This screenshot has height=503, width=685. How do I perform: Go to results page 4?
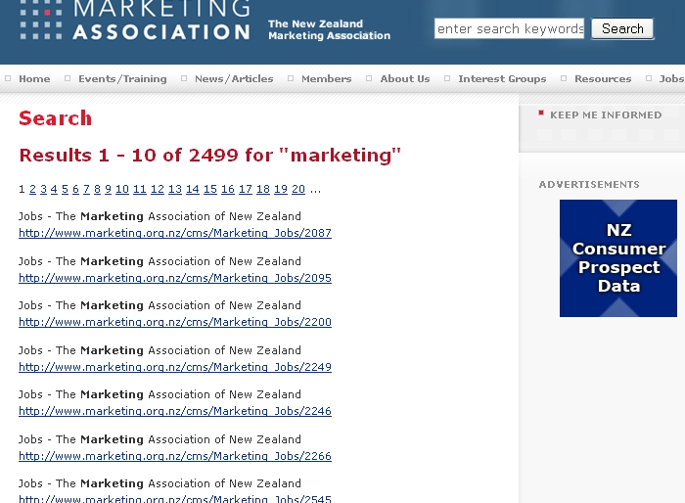(x=54, y=189)
